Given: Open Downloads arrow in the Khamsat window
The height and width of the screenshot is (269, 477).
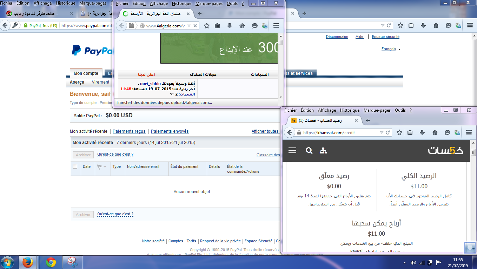Looking at the screenshot, I should [x=422, y=132].
